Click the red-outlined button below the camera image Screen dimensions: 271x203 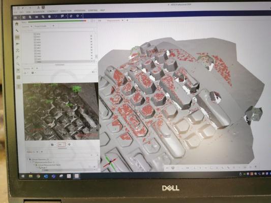pos(62,144)
